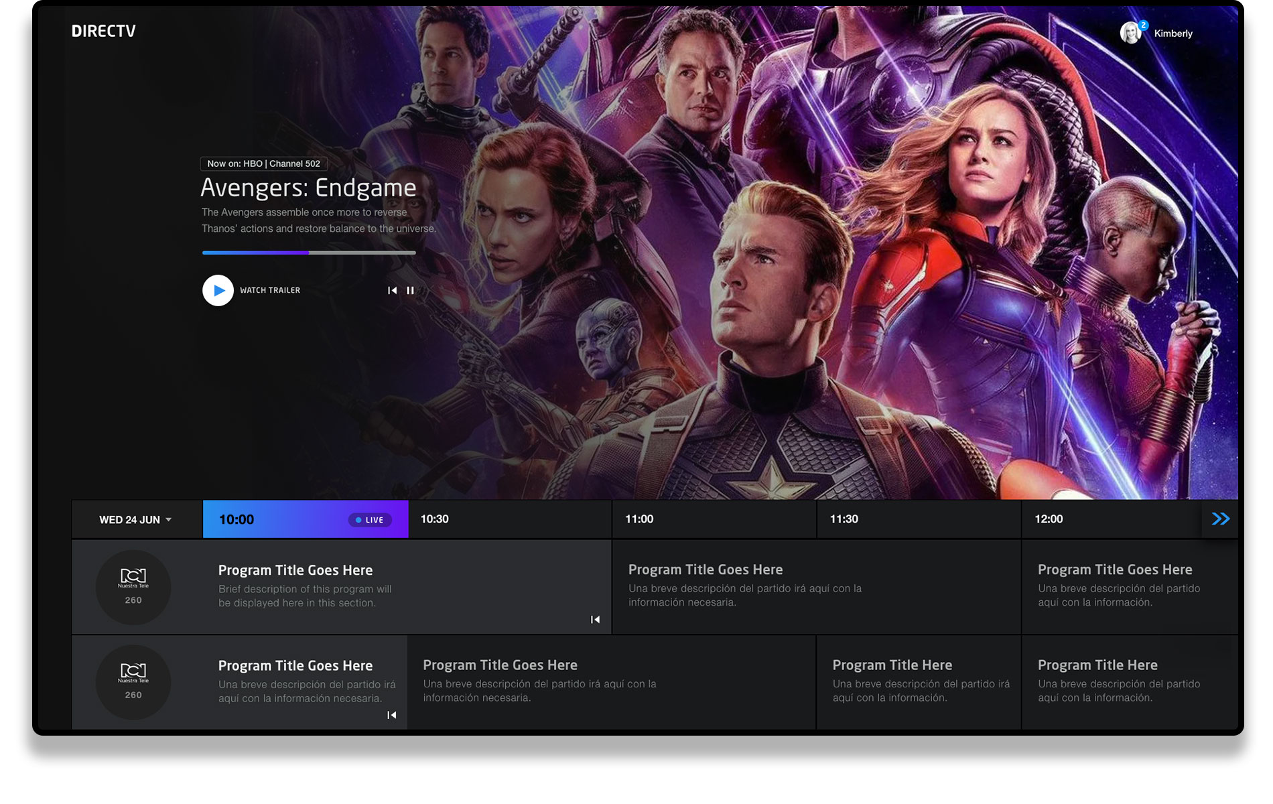Restart movie with the hero skip-back icon
Screen dimensions: 1273x804
point(392,291)
